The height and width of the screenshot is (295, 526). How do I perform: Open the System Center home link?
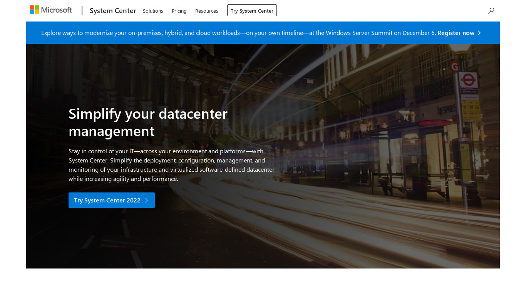[113, 11]
